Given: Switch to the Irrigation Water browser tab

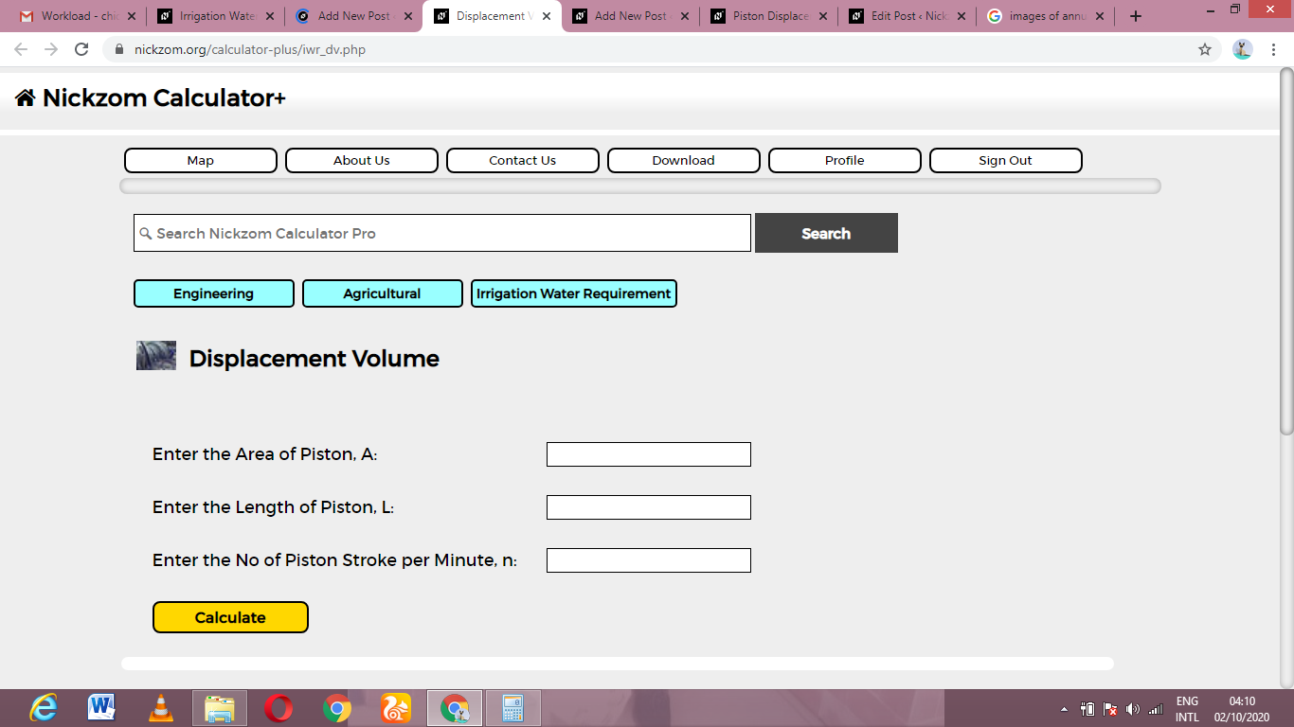Looking at the screenshot, I should tap(218, 16).
